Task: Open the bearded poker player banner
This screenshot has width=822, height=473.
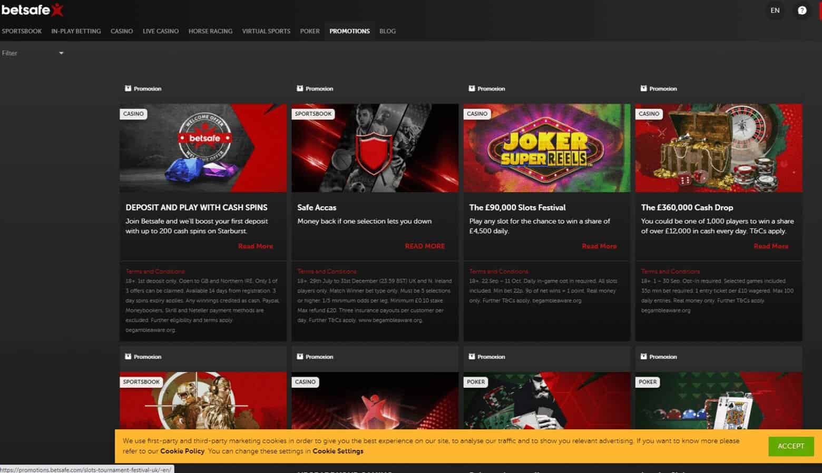Action: tap(546, 401)
